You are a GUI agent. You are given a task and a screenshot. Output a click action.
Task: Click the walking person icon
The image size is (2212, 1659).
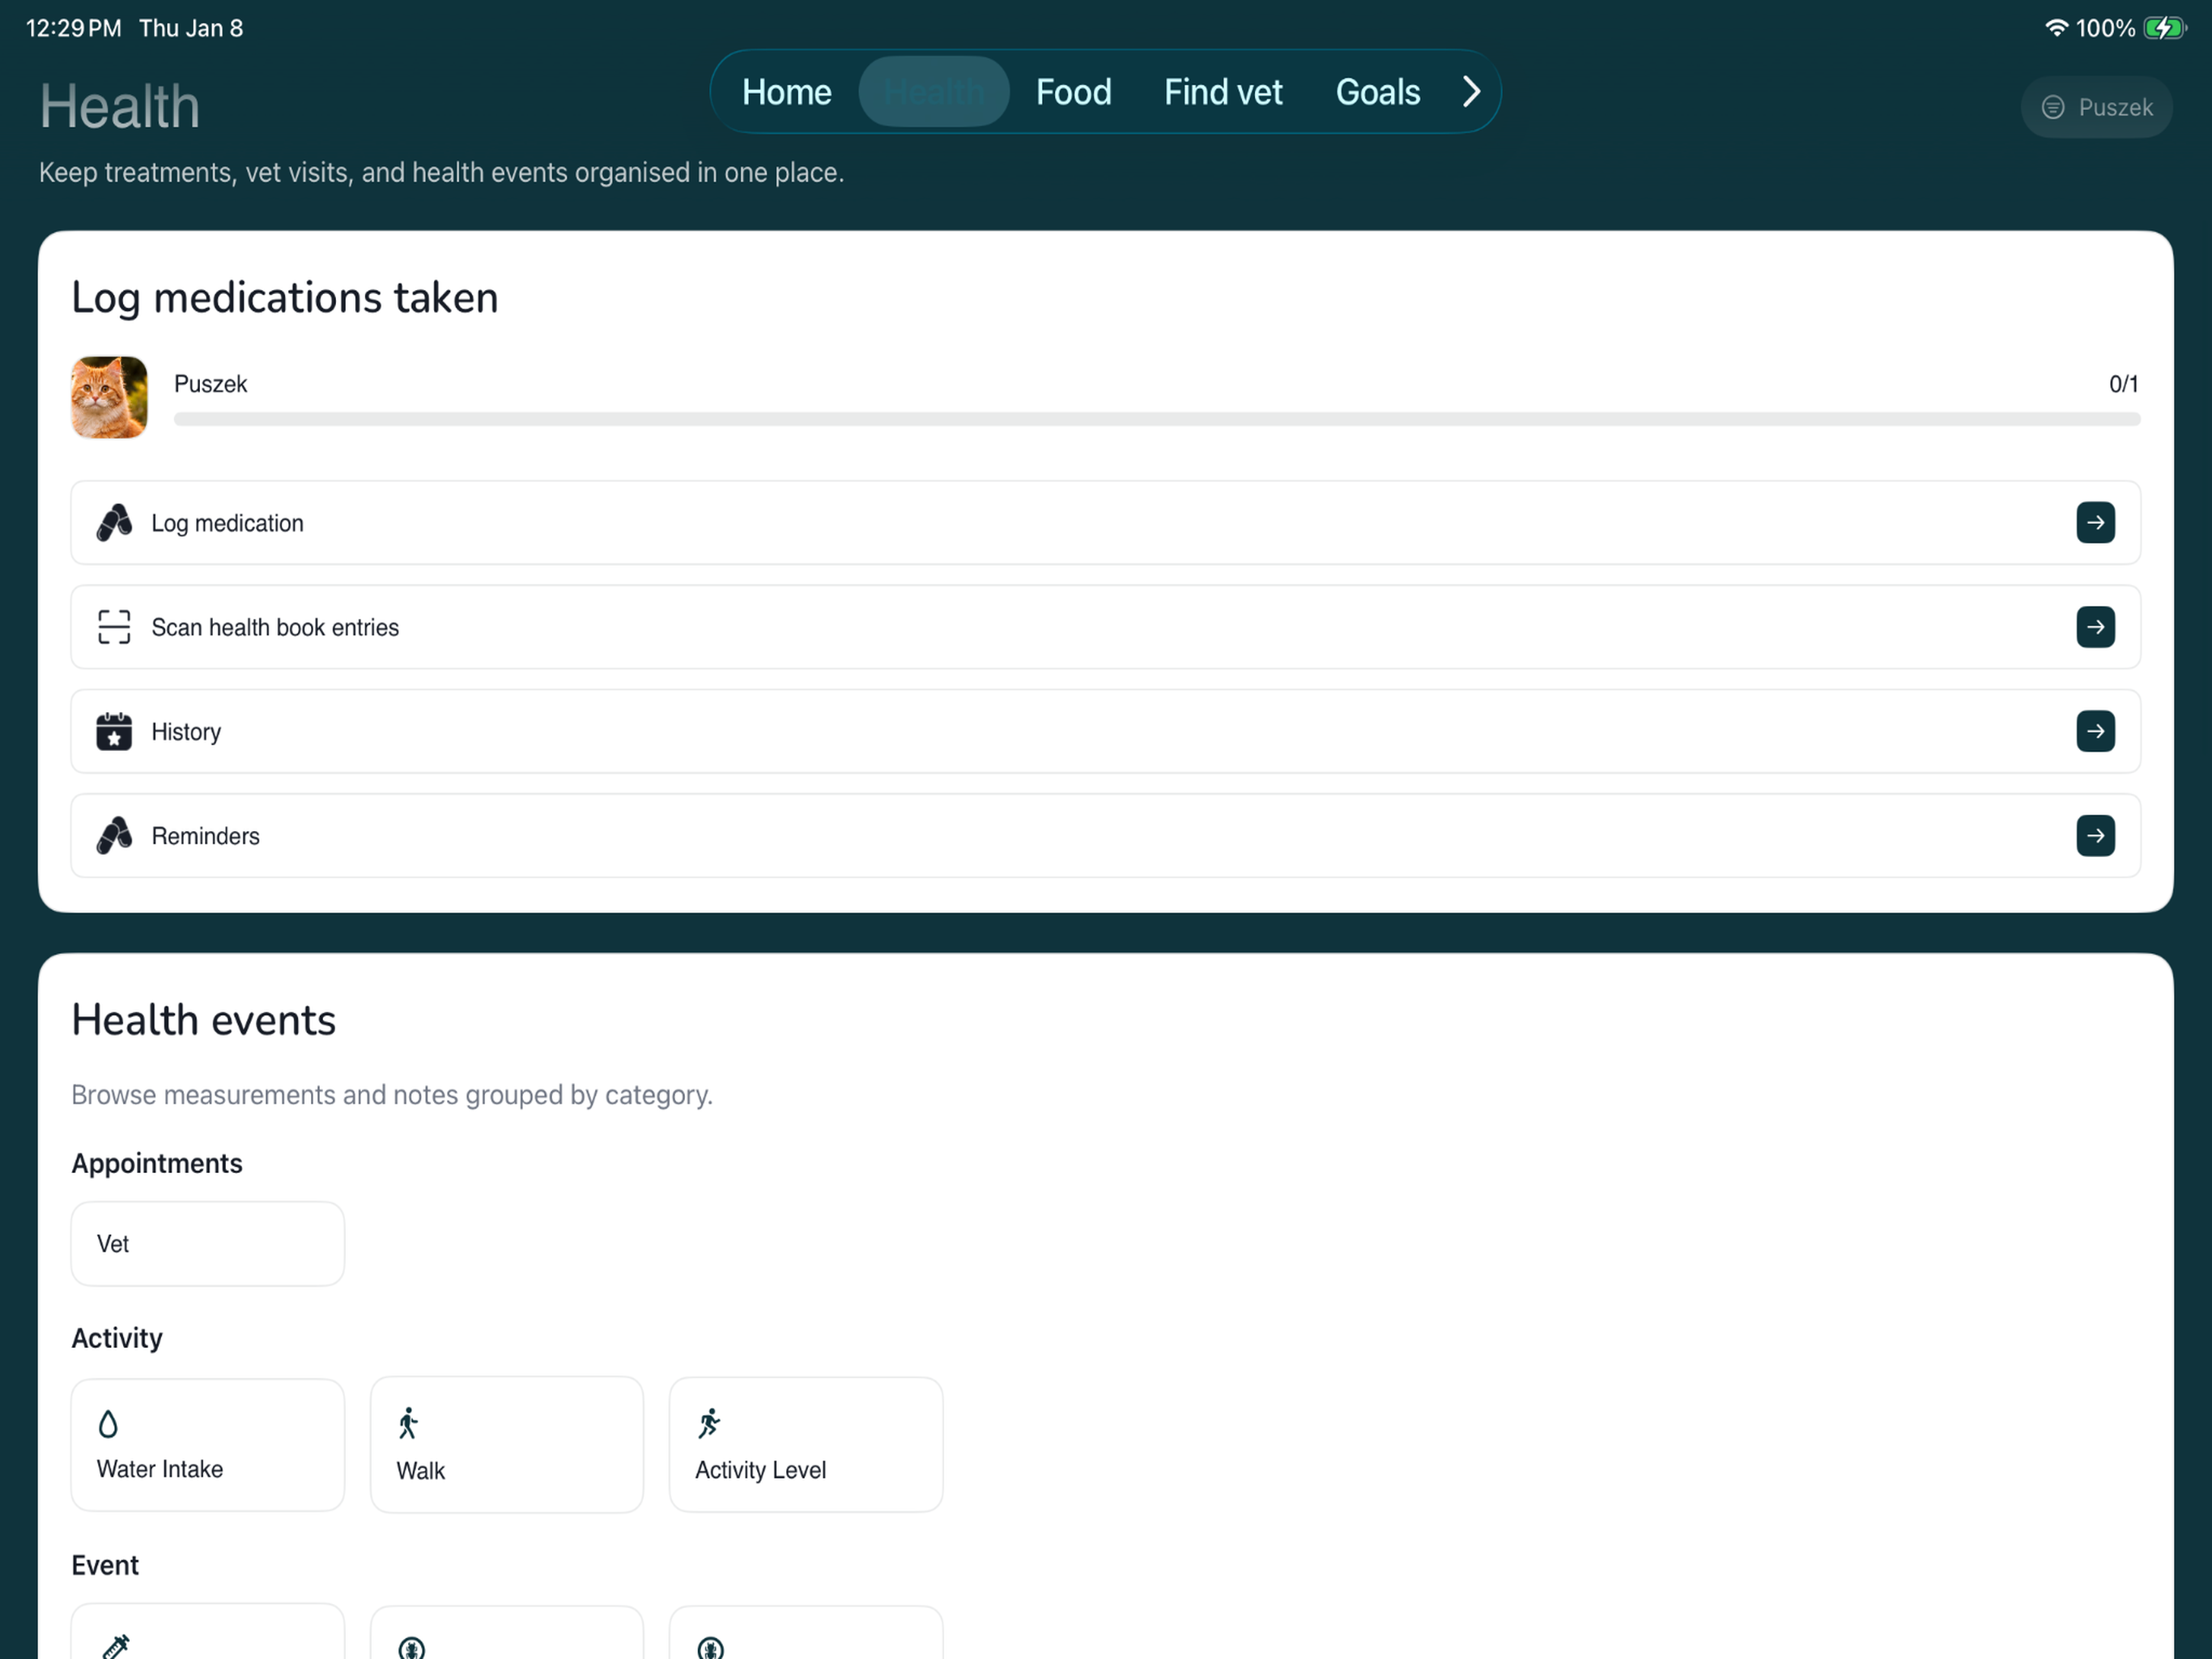click(x=408, y=1422)
